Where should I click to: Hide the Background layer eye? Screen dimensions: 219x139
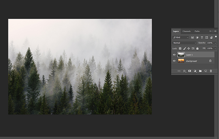174,61
